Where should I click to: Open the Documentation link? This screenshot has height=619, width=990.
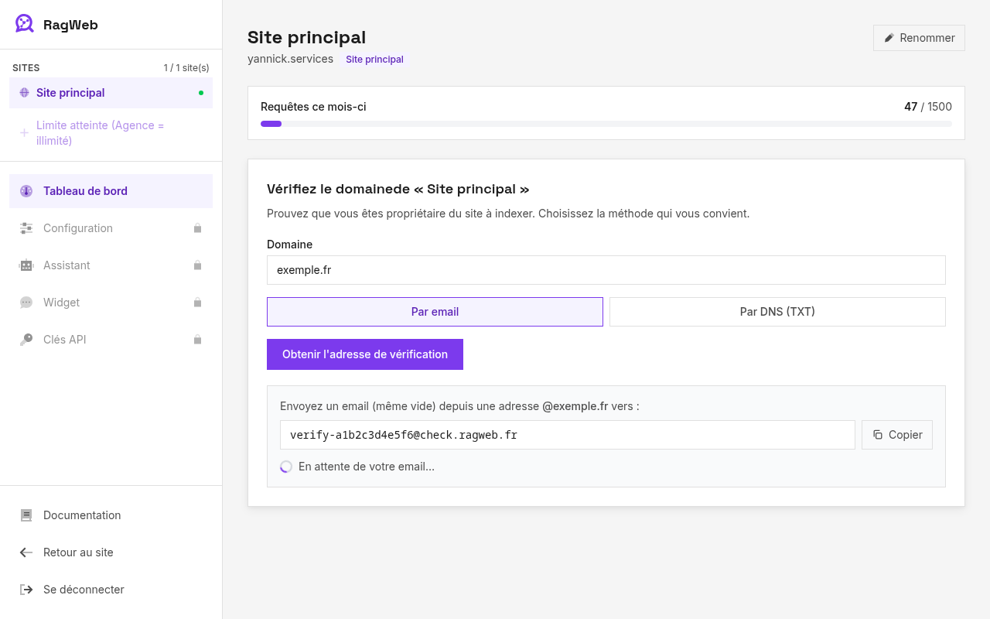[x=111, y=515]
